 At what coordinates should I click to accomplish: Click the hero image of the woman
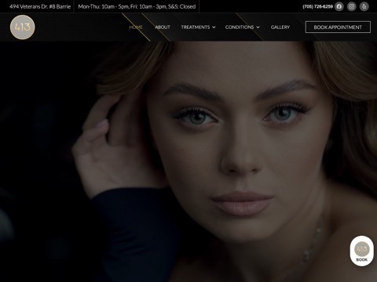(x=188, y=161)
